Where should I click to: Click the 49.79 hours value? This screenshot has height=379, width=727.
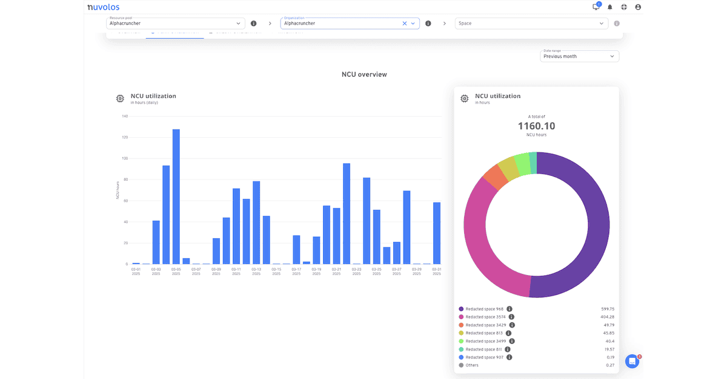(608, 325)
